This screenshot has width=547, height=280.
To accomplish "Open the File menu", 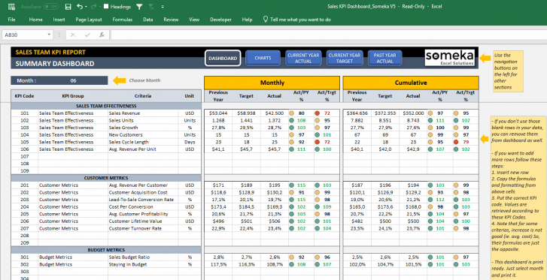I will tap(11, 20).
